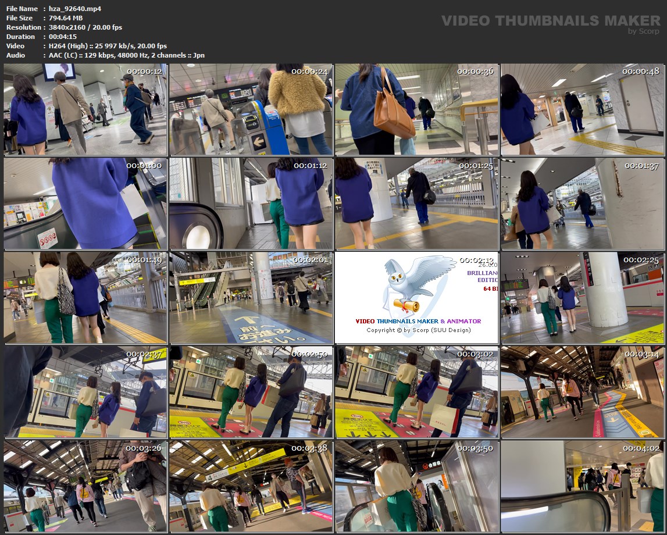Open the frame stamped 00:00:36
Viewport: 667px width, 535px height.
point(416,109)
